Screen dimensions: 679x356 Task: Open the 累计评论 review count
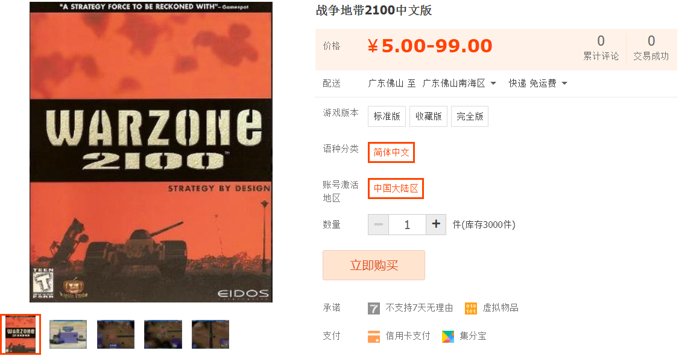point(601,48)
